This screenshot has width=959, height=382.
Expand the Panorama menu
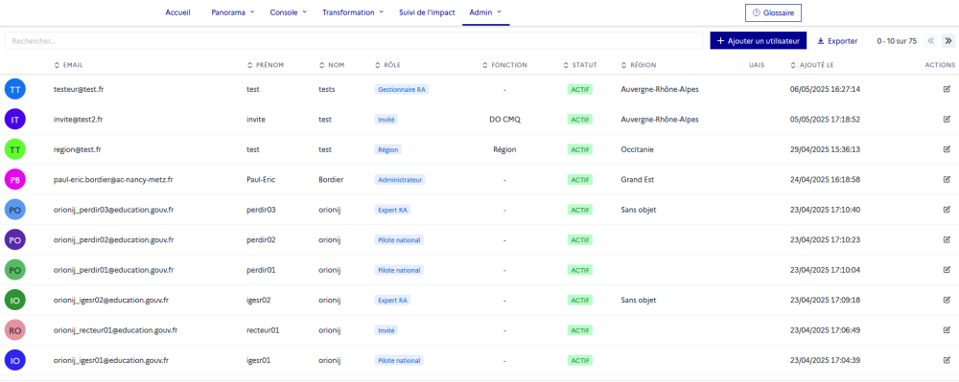click(x=233, y=12)
